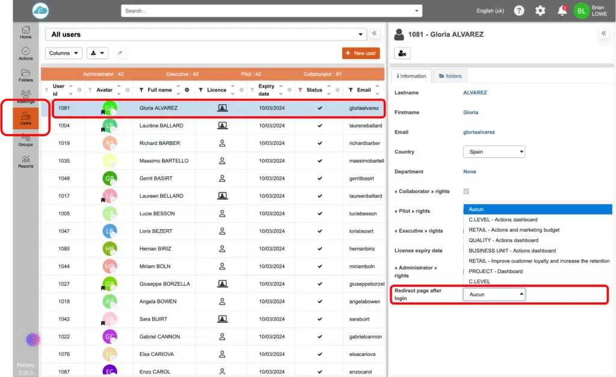Switch to the folders tab
Viewport: 616px width, 377px height.
[x=451, y=76]
